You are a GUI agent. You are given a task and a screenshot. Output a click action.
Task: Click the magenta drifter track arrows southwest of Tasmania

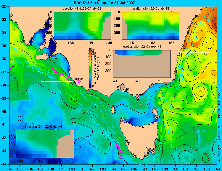click(x=120, y=151)
